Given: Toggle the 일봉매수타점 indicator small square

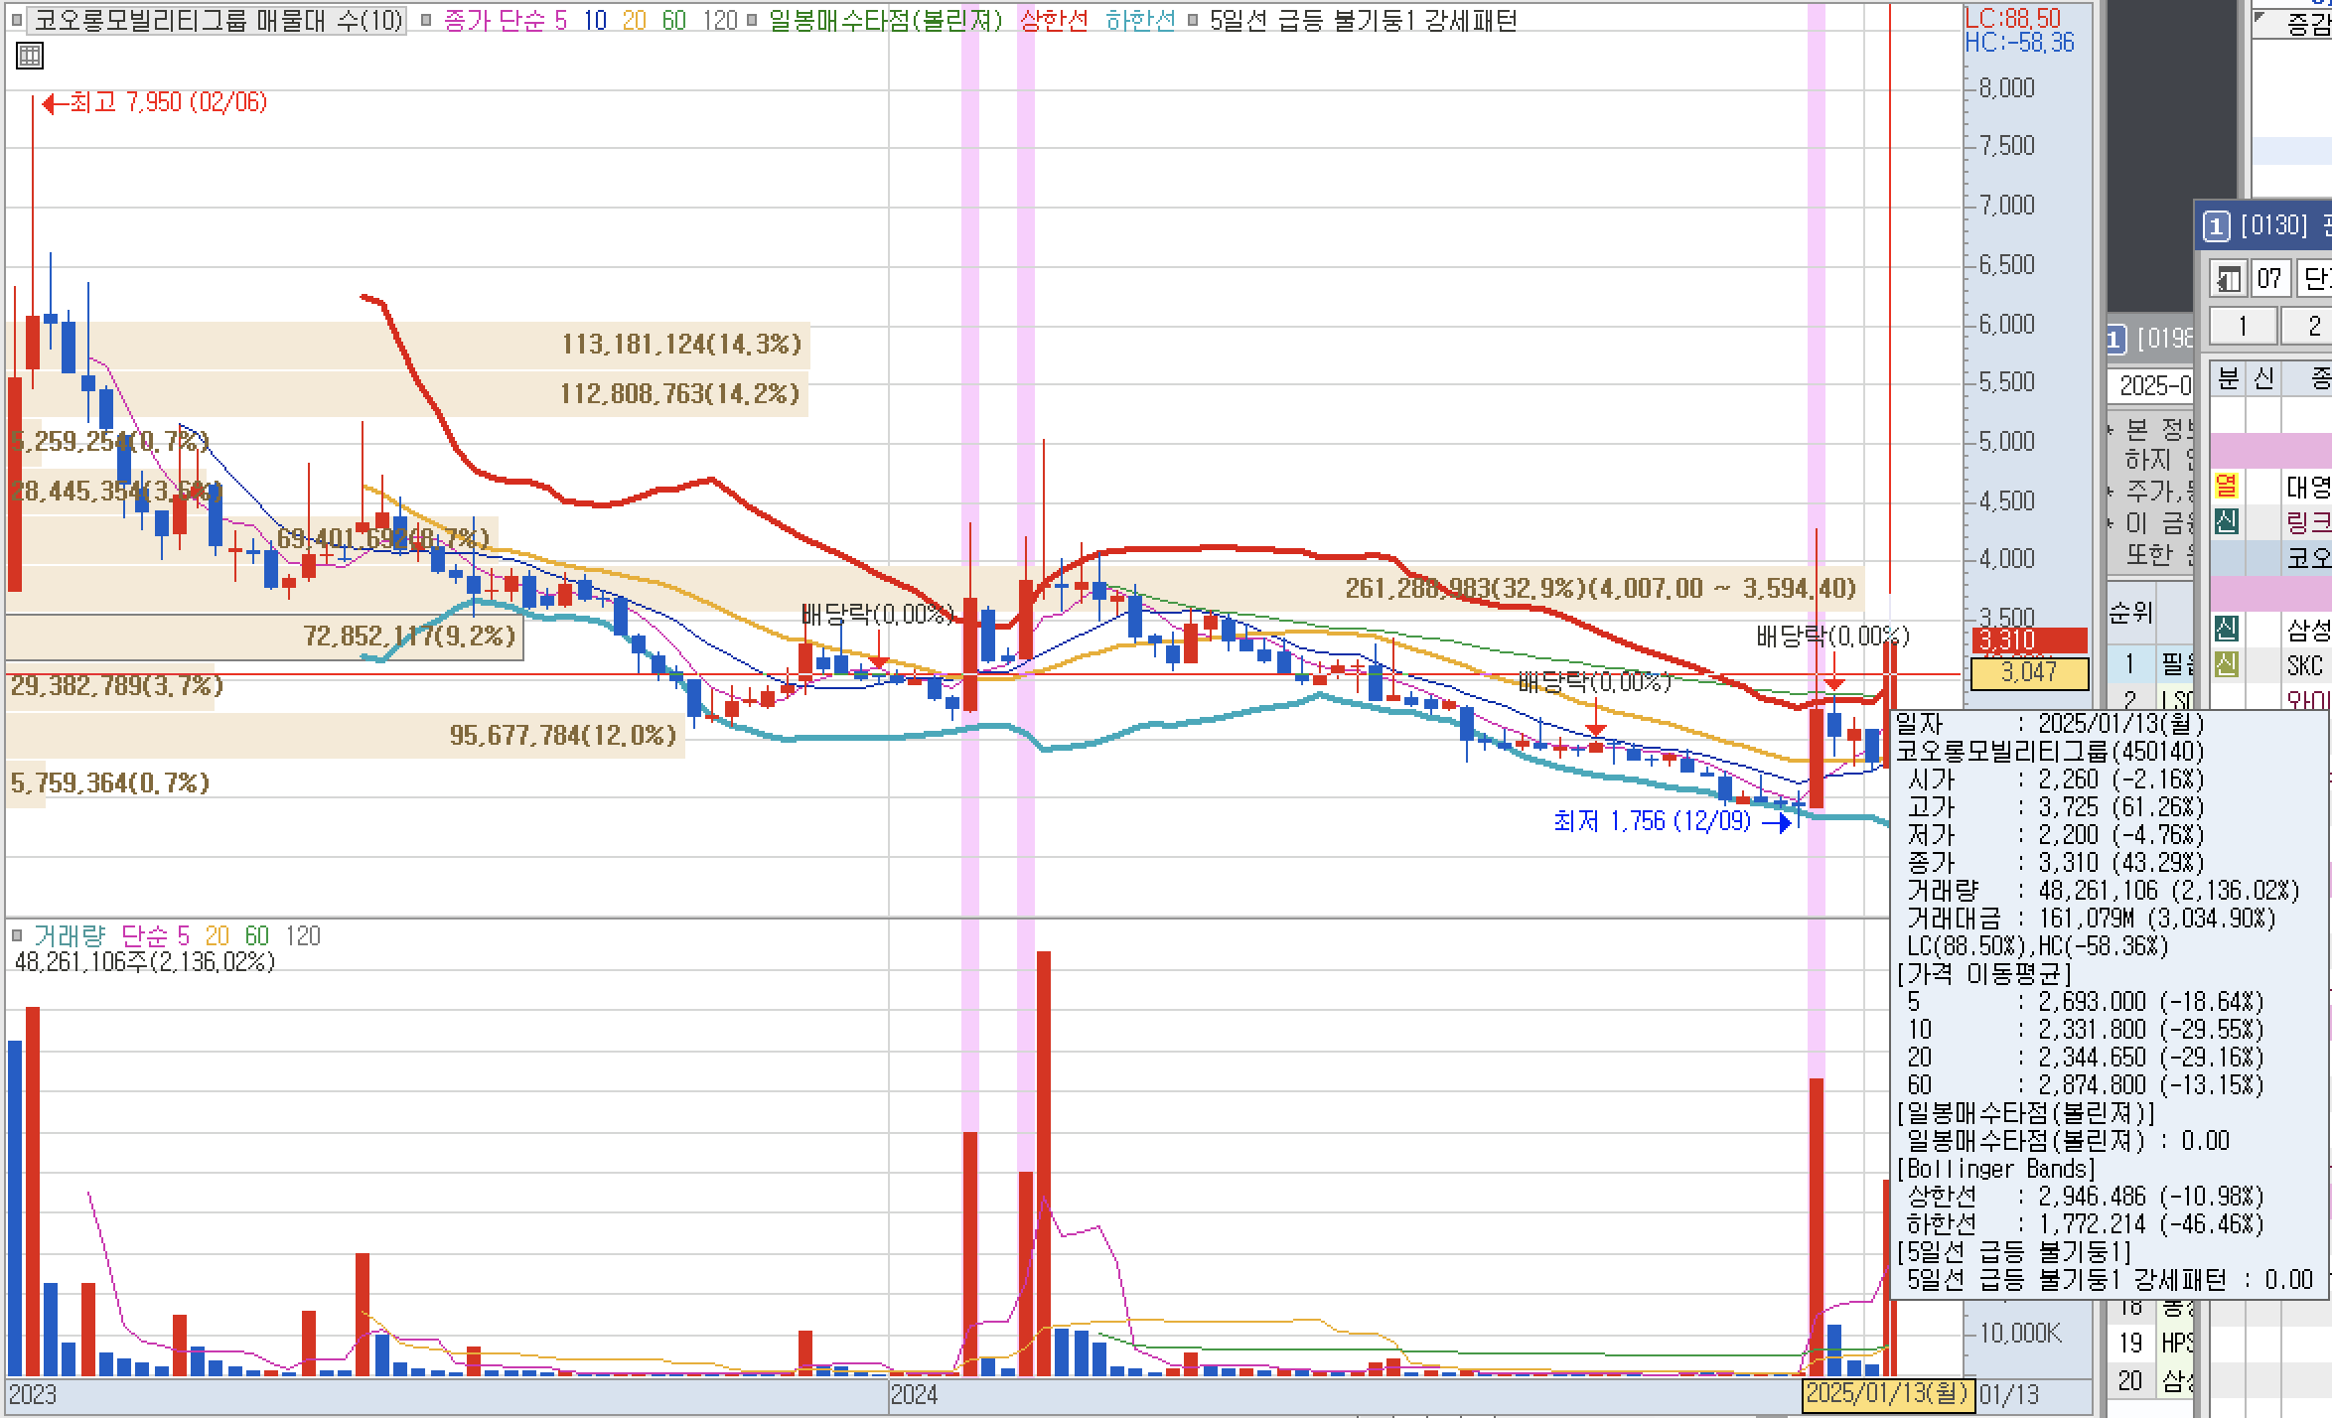Looking at the screenshot, I should coord(752,21).
